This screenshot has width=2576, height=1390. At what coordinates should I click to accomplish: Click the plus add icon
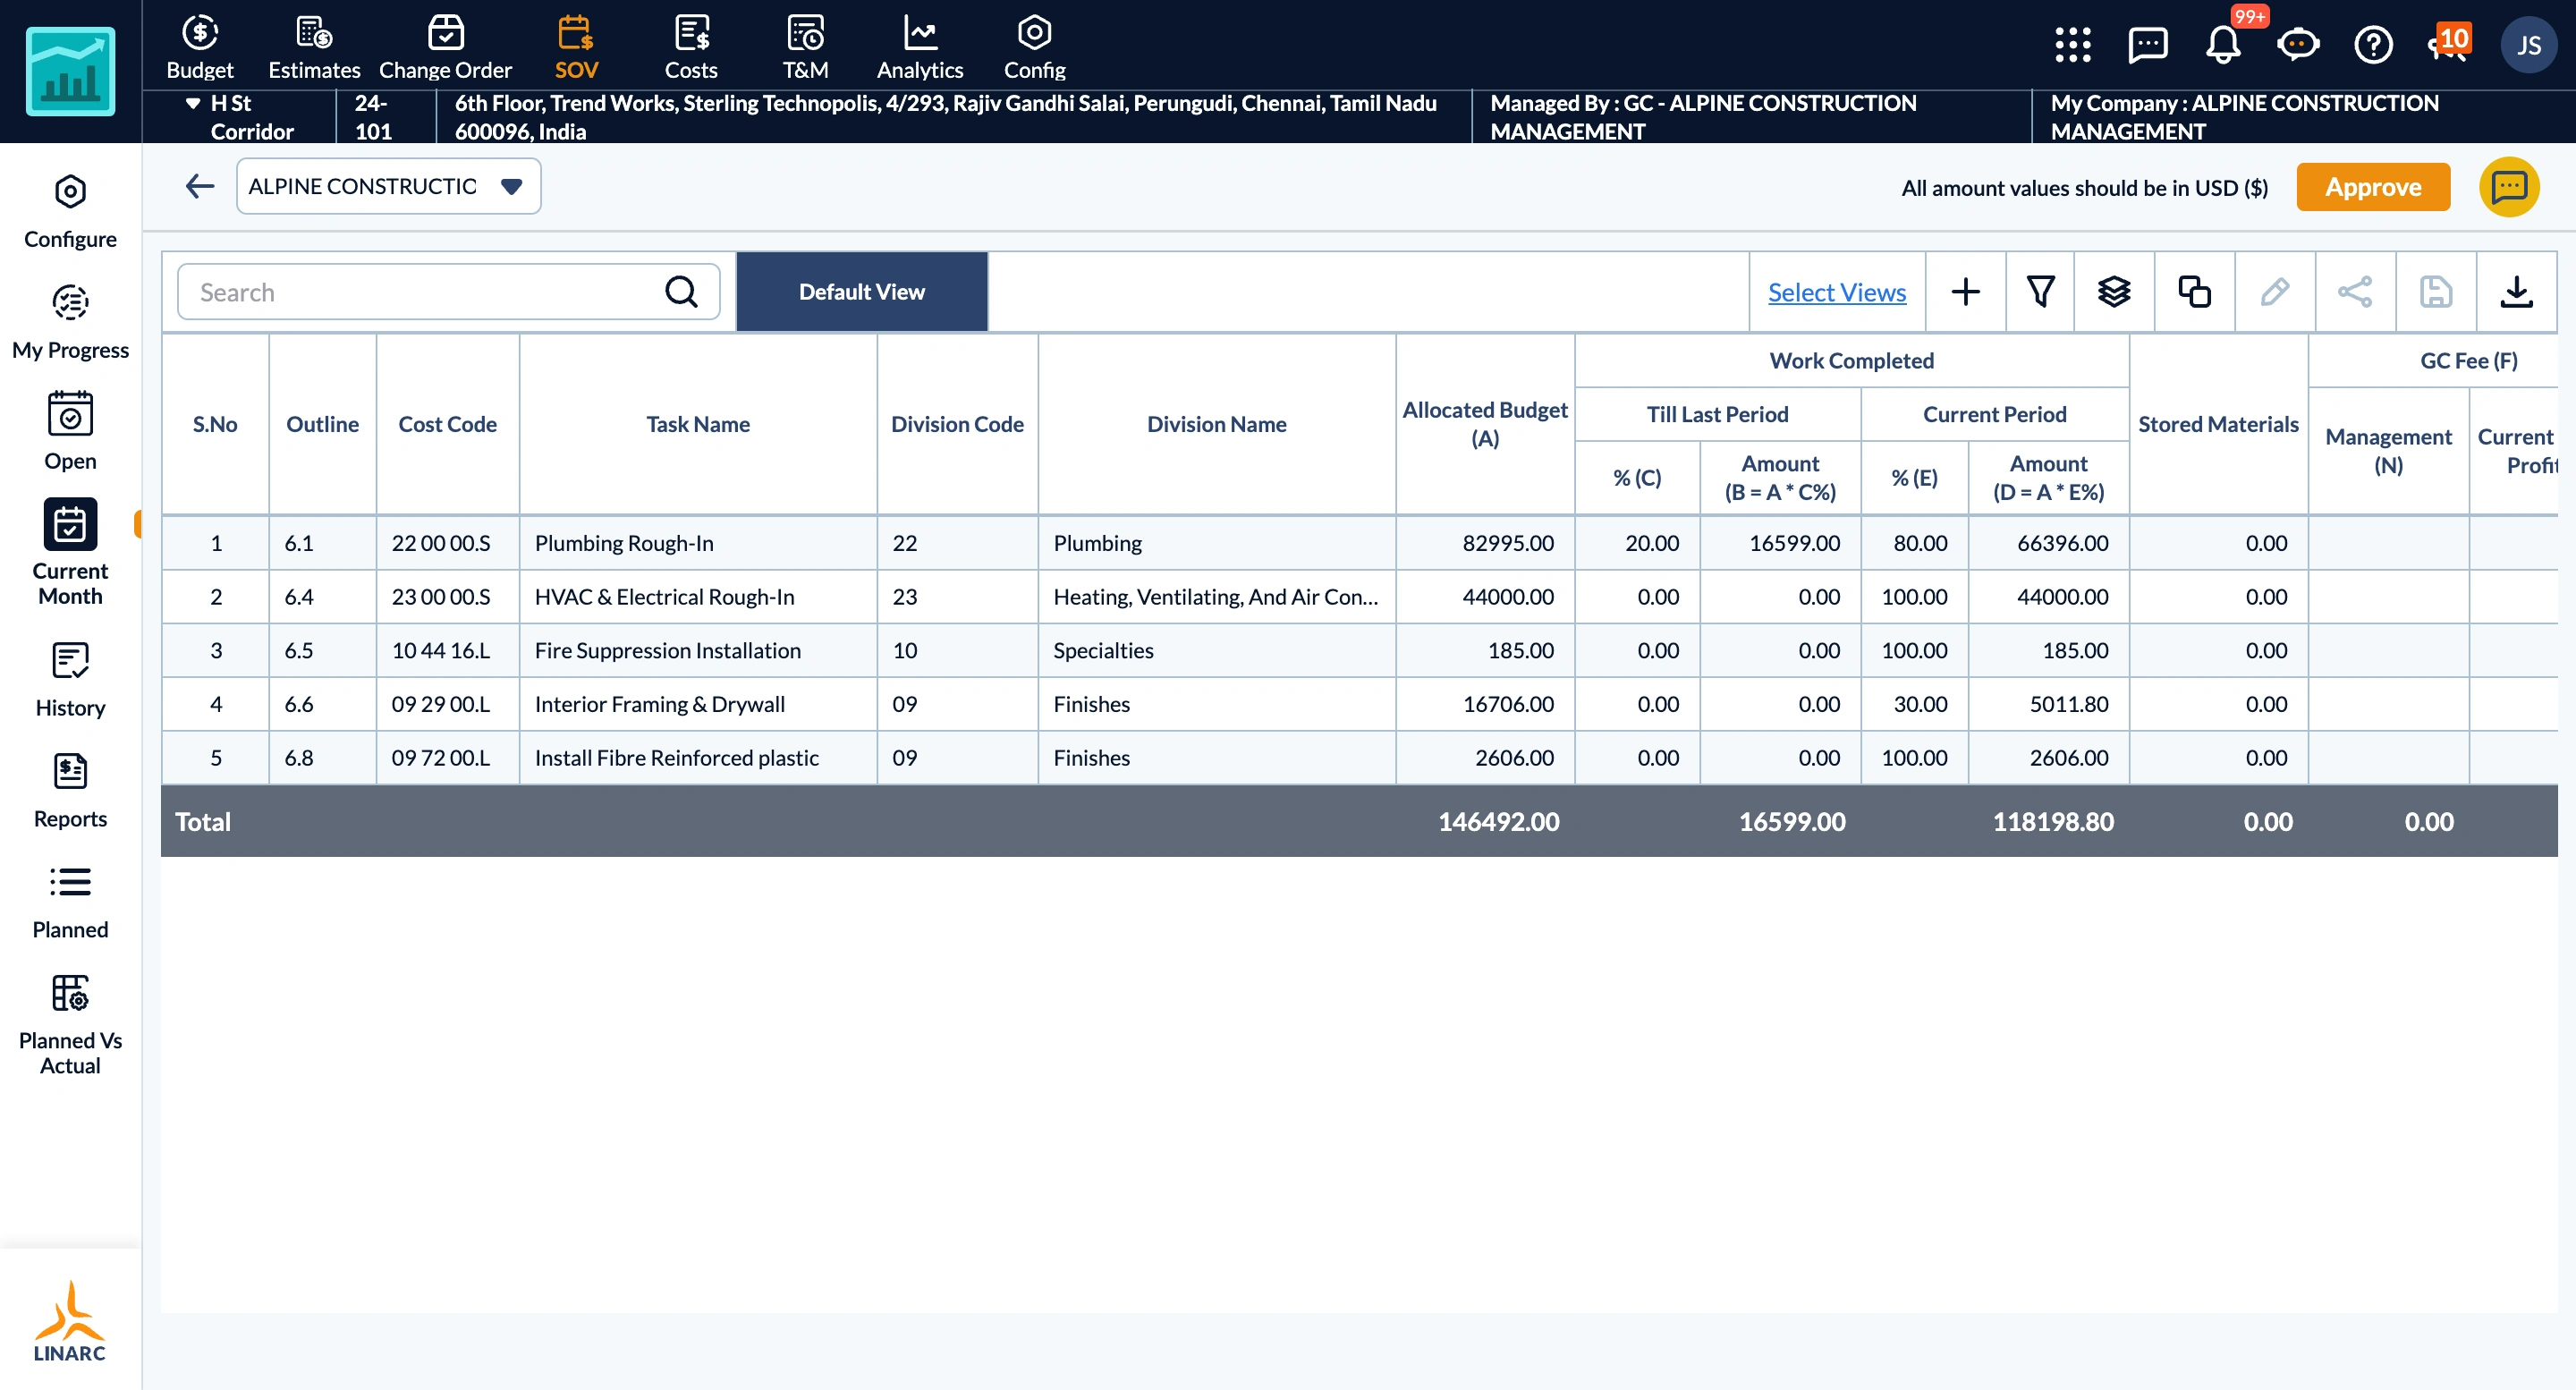(1965, 292)
